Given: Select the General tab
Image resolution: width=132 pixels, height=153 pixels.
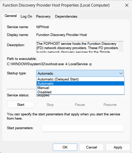Looking at the screenshot, I should click(11, 16).
